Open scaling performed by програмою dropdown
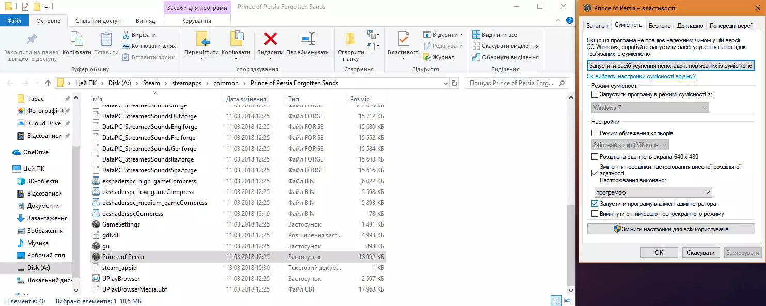This screenshot has height=306, width=766. [652, 192]
